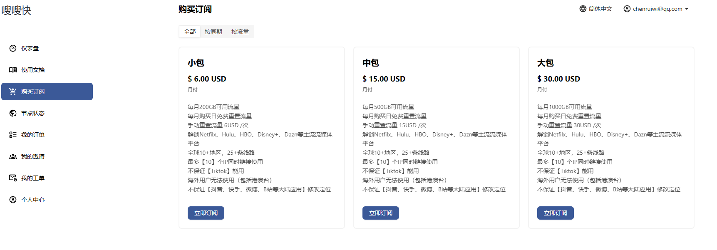This screenshot has width=717, height=250.
Task: Select the 购买订阅 shopping cart icon
Action: pos(13,92)
